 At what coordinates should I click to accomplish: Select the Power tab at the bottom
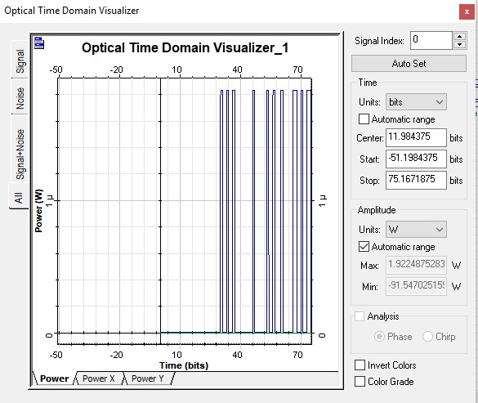pyautogui.click(x=54, y=378)
